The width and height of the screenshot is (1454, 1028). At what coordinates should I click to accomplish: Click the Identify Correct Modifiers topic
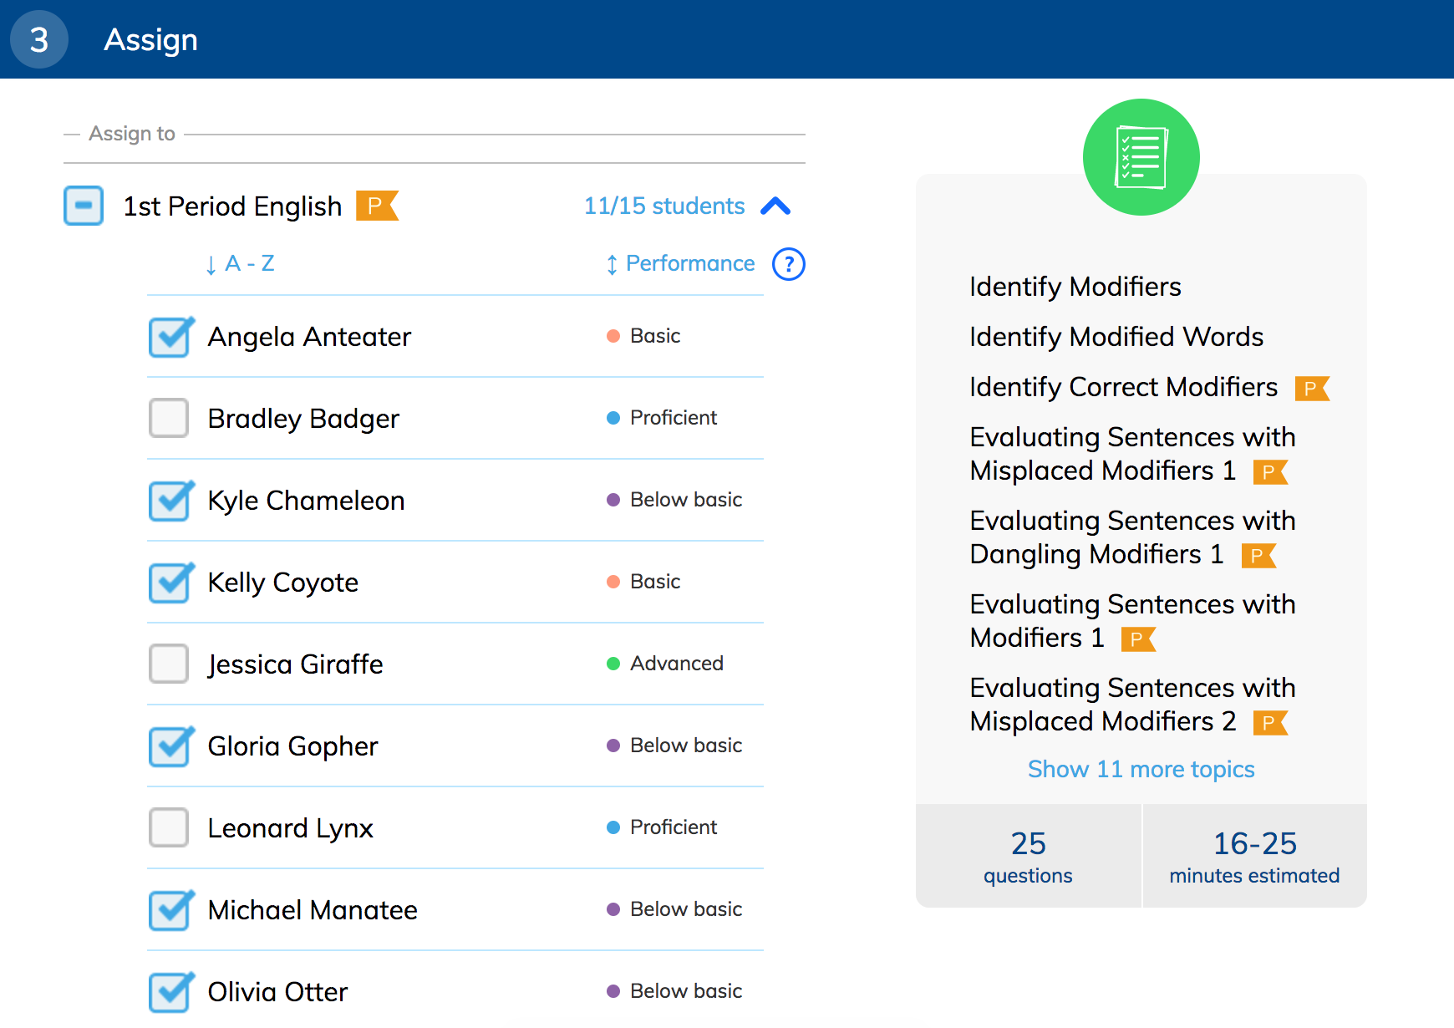click(1124, 387)
